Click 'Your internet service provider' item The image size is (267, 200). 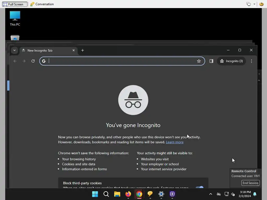coord(164,169)
